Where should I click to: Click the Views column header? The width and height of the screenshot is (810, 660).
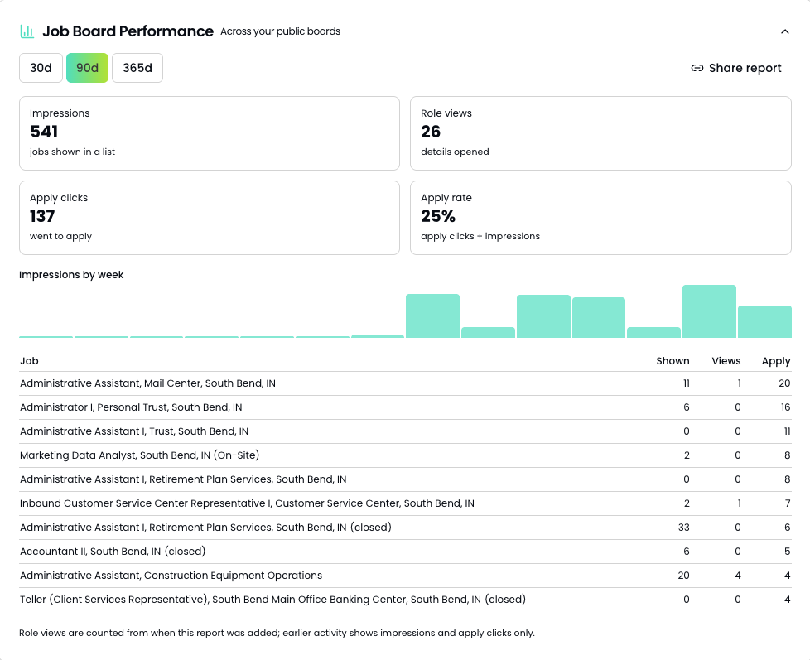point(726,361)
